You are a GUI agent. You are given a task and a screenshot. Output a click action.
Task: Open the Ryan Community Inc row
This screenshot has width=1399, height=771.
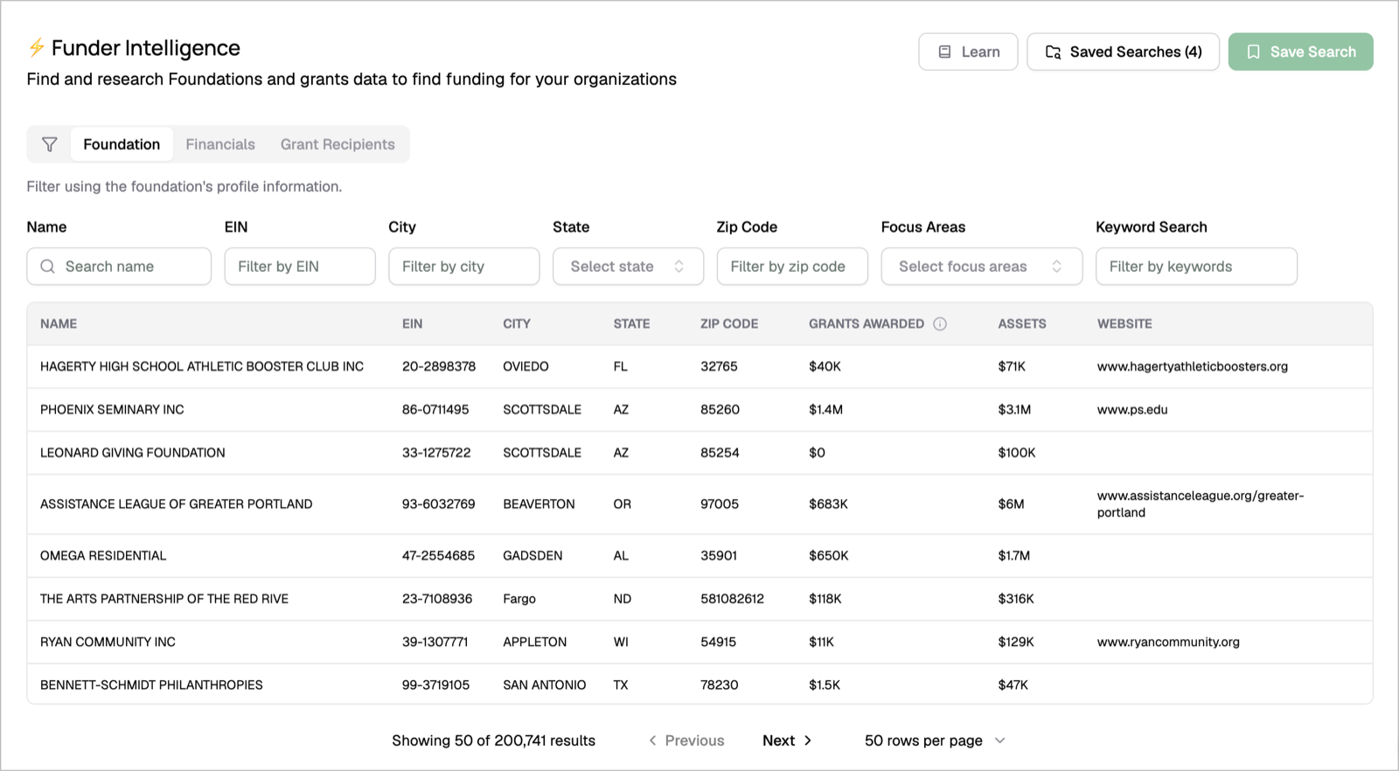(699, 642)
